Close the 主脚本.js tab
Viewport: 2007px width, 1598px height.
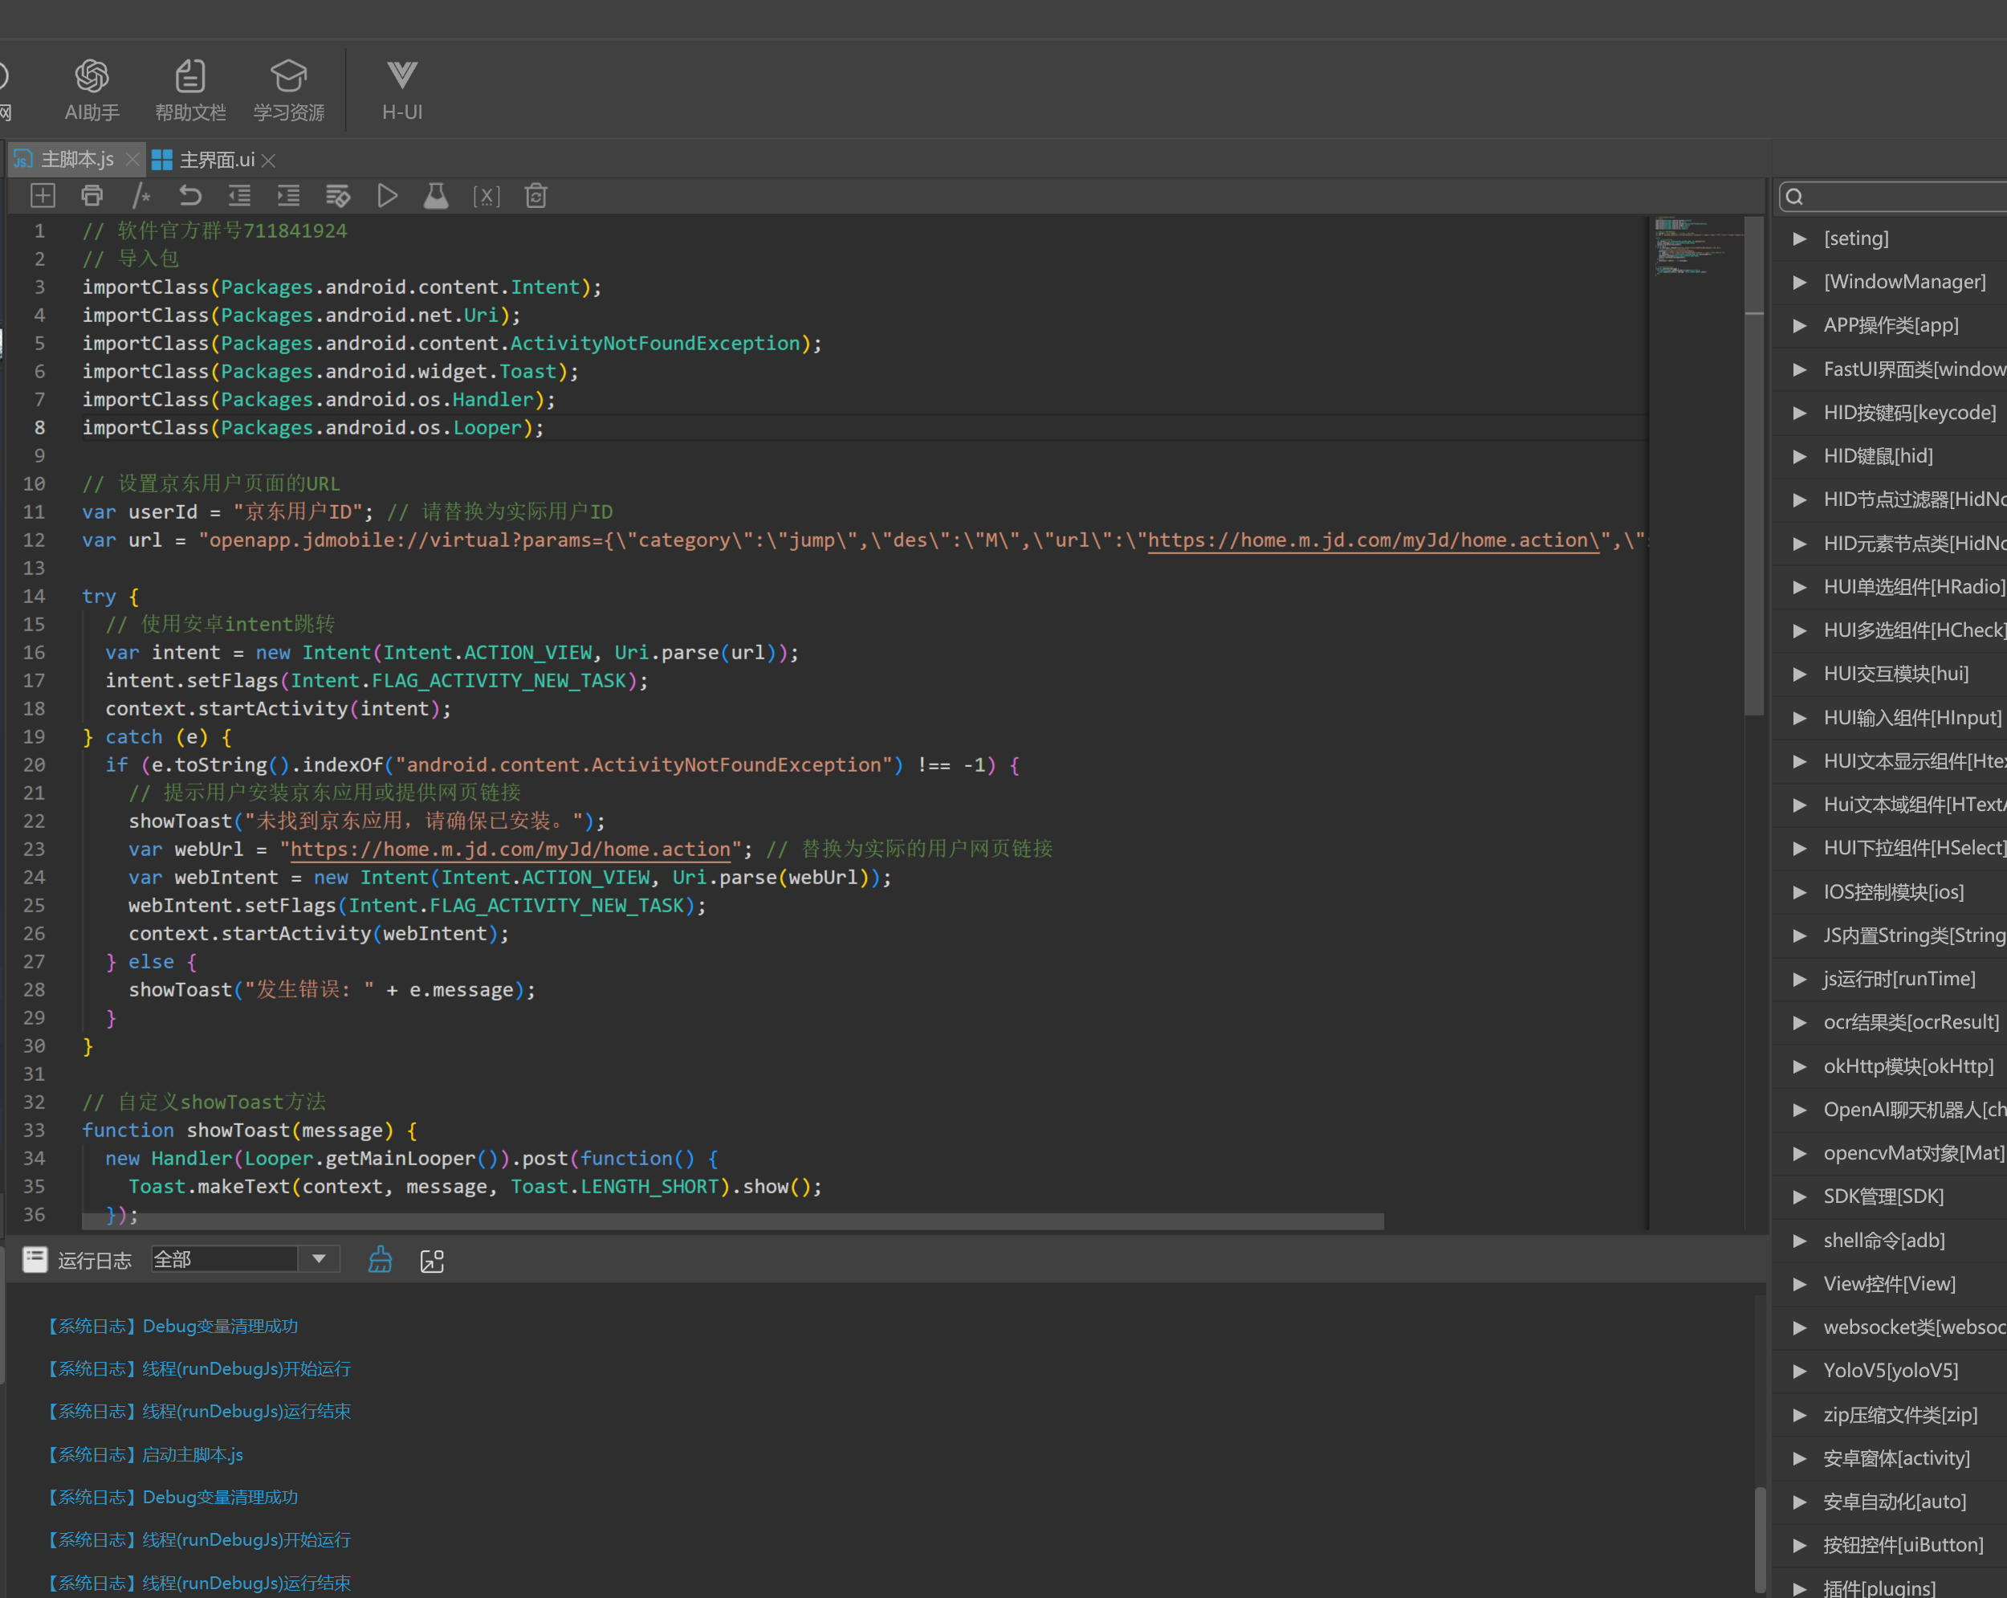point(132,160)
